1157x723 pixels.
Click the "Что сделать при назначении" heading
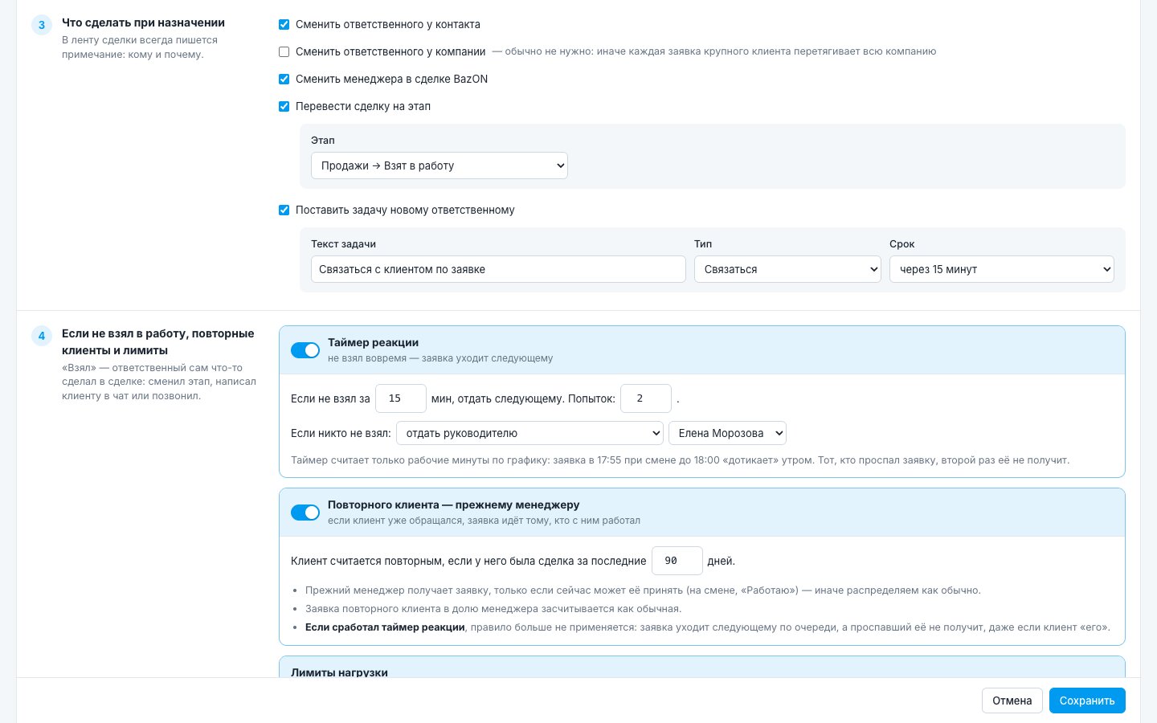tap(143, 22)
